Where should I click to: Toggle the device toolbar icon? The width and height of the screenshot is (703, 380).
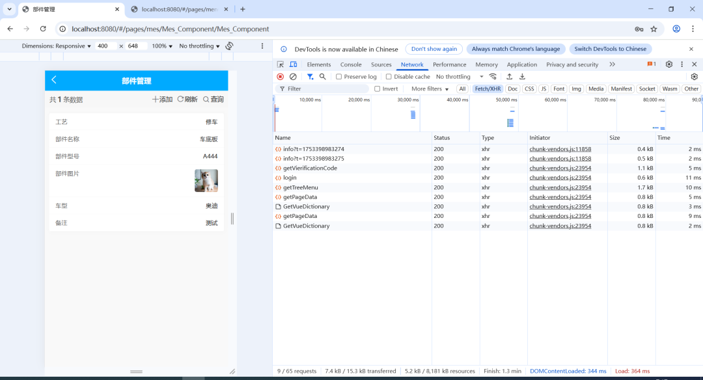[x=294, y=64]
